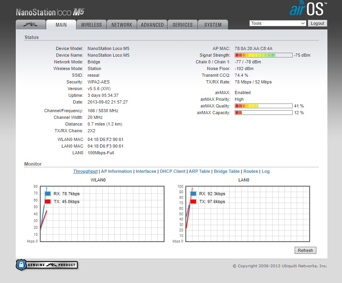This screenshot has width=342, height=283.
Task: Click the Channel Width value 20 MHz
Action: click(x=95, y=117)
